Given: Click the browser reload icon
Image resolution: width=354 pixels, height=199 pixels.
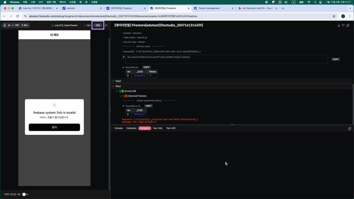Looking at the screenshot, I should coord(18,15).
